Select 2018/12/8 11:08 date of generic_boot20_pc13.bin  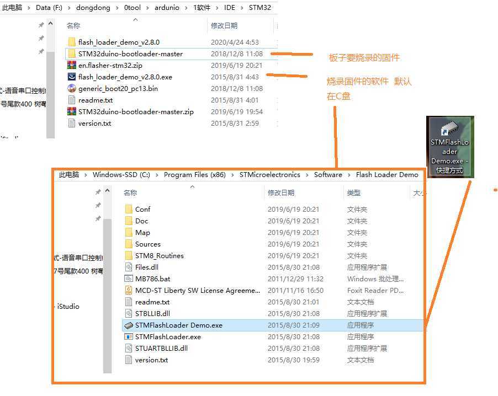pyautogui.click(x=237, y=89)
